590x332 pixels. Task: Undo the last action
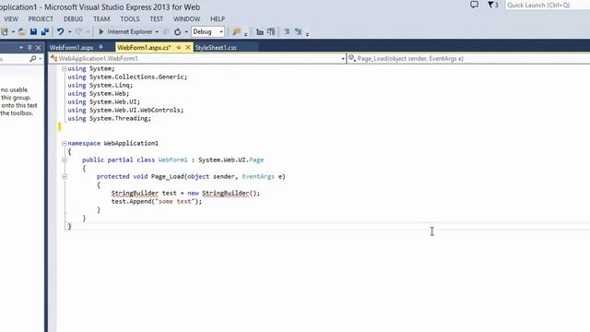[x=60, y=32]
